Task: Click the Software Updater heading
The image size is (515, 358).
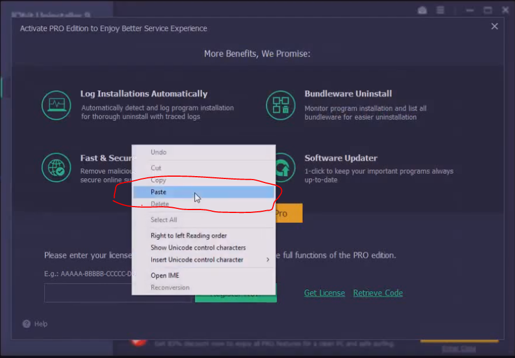Action: [341, 158]
